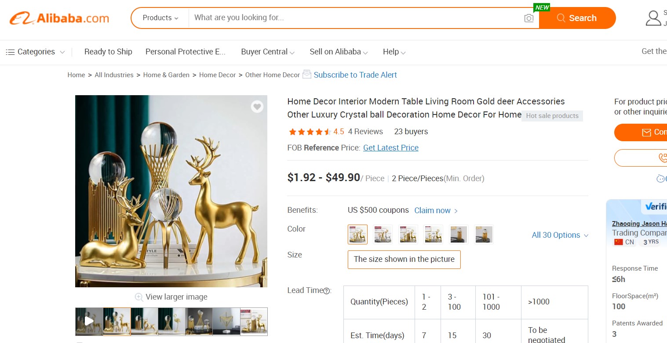Play the product video thumbnail
Viewport: 667px width, 343px height.
(x=89, y=321)
